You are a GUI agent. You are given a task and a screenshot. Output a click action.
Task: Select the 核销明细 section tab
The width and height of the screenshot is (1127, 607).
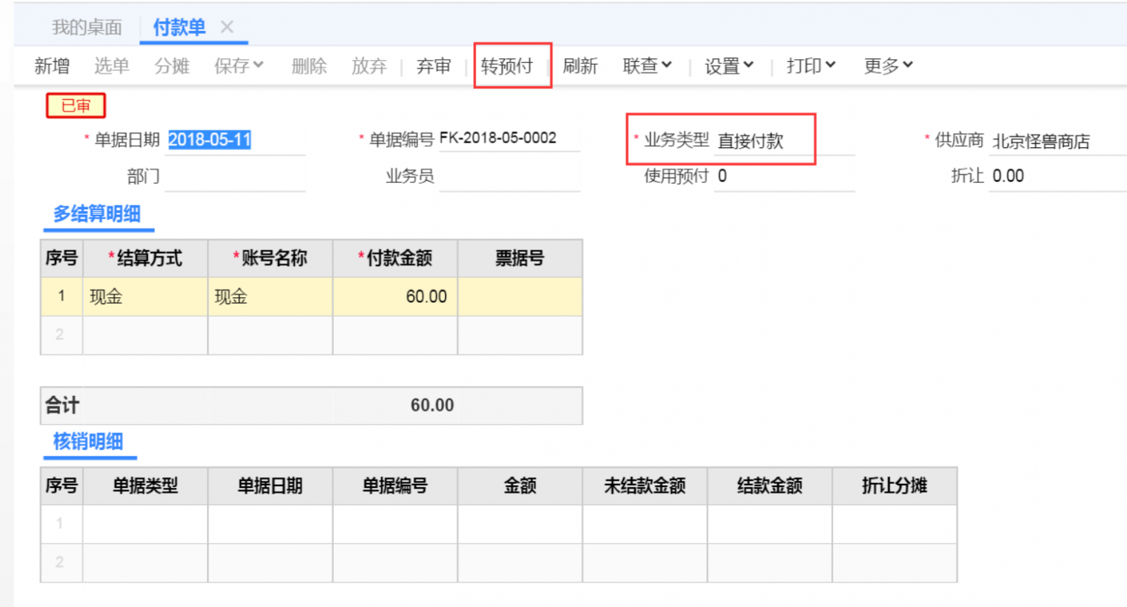click(89, 442)
